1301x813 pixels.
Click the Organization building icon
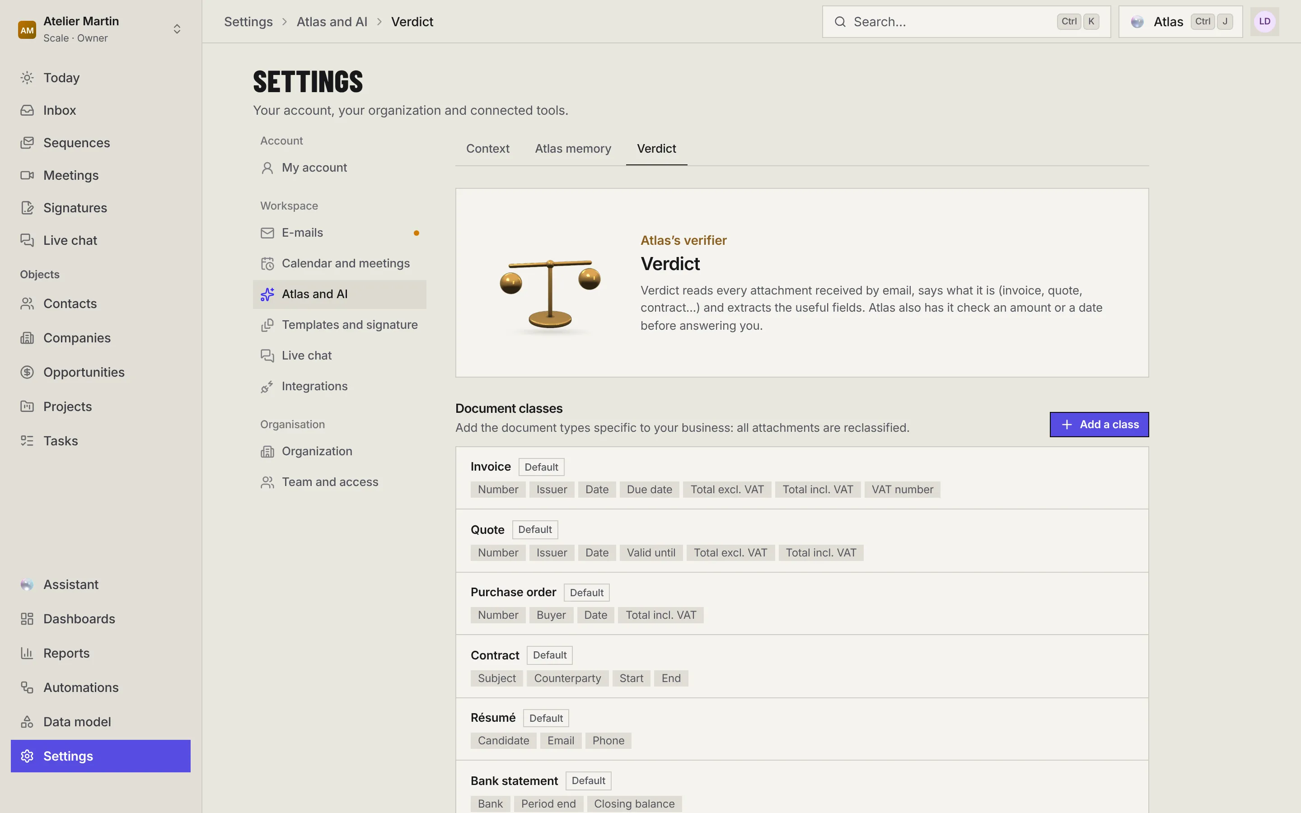tap(267, 452)
